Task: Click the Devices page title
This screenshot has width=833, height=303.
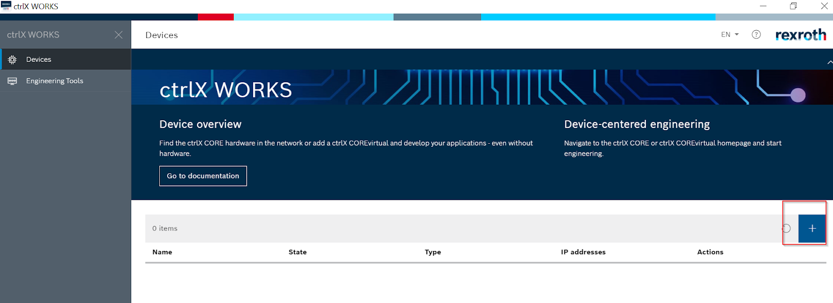Action: click(161, 35)
